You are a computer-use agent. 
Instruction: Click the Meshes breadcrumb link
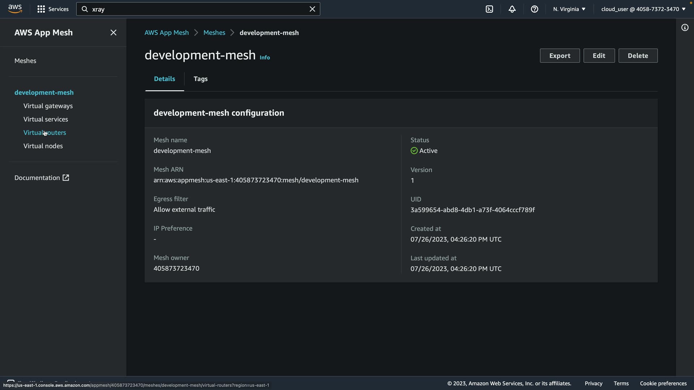214,32
